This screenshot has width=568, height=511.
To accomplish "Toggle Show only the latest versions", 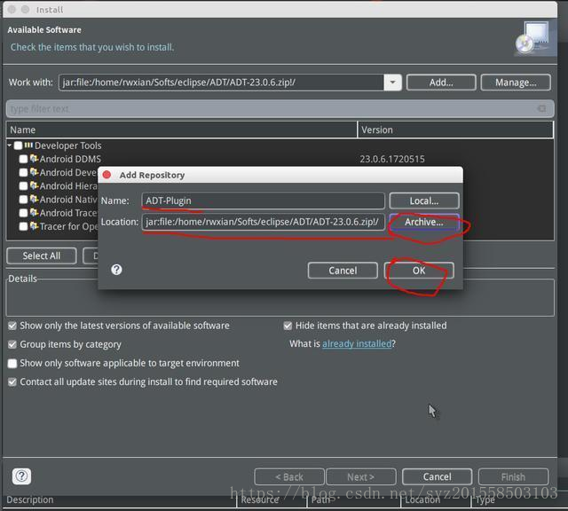I will coord(12,326).
